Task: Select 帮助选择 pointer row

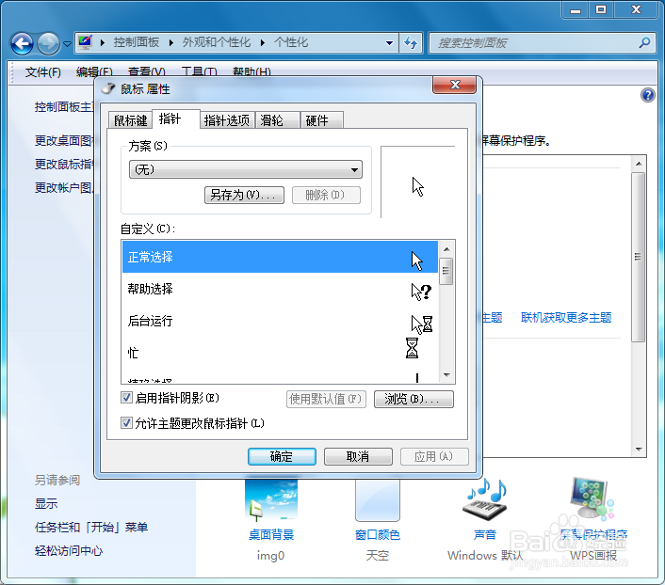Action: coord(280,289)
